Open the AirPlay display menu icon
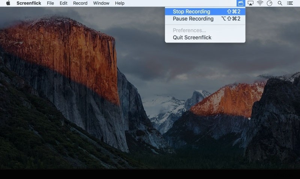300x179 pixels. tap(250, 3)
